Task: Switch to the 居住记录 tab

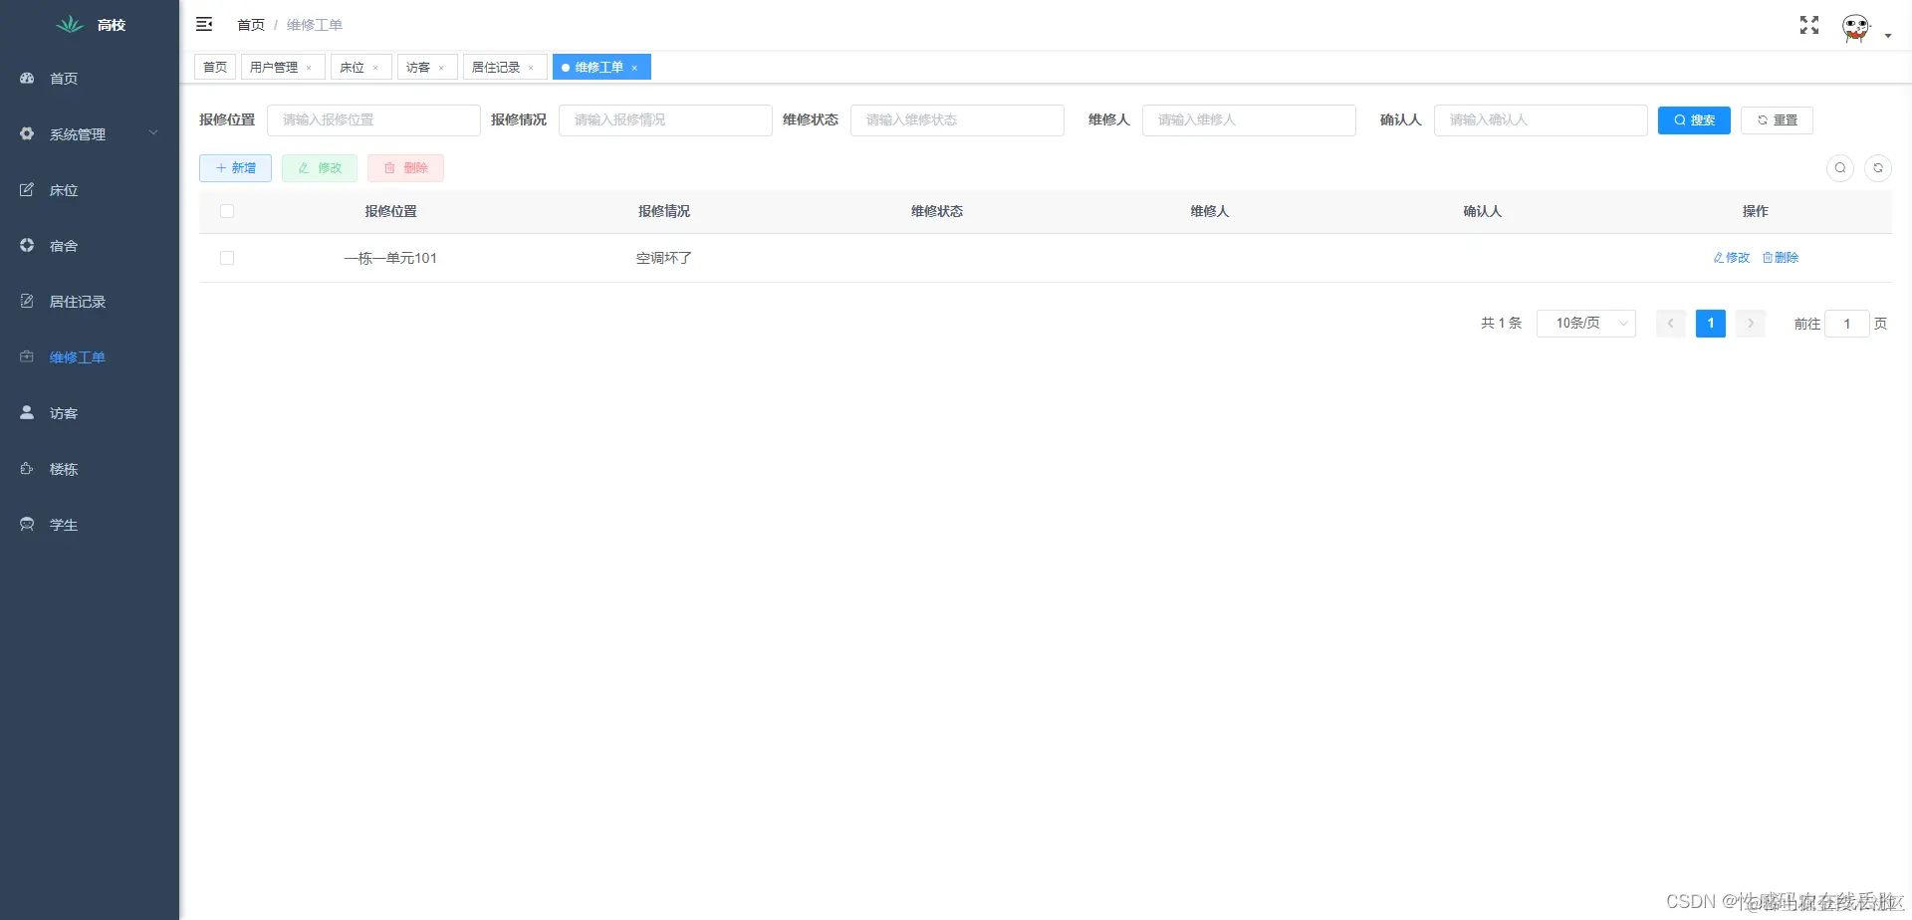Action: tap(498, 67)
